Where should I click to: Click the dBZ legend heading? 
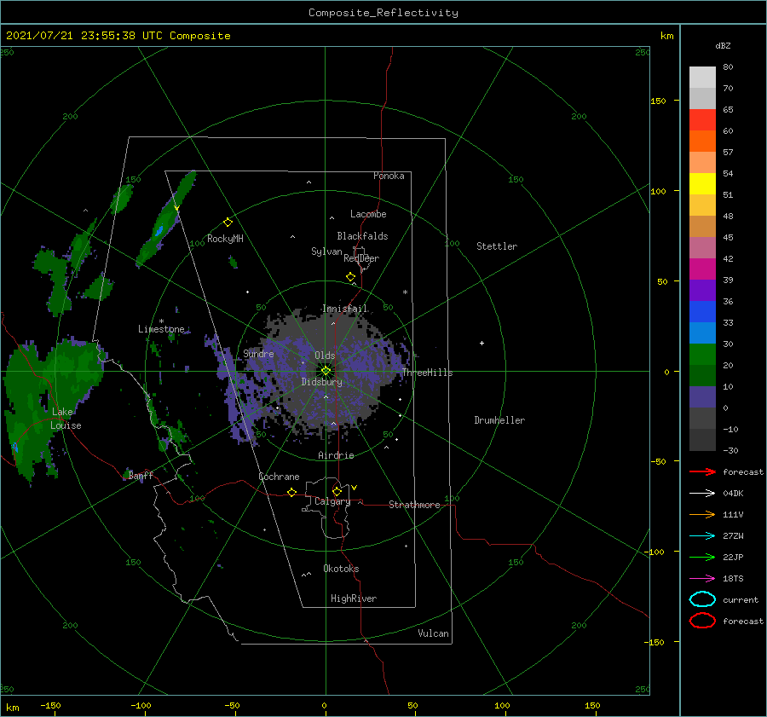click(x=723, y=45)
